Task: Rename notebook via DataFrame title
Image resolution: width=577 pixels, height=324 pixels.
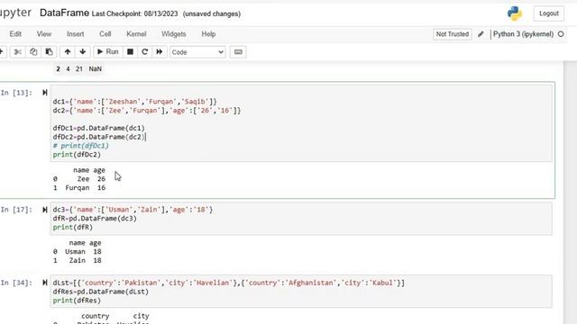Action: coord(64,13)
